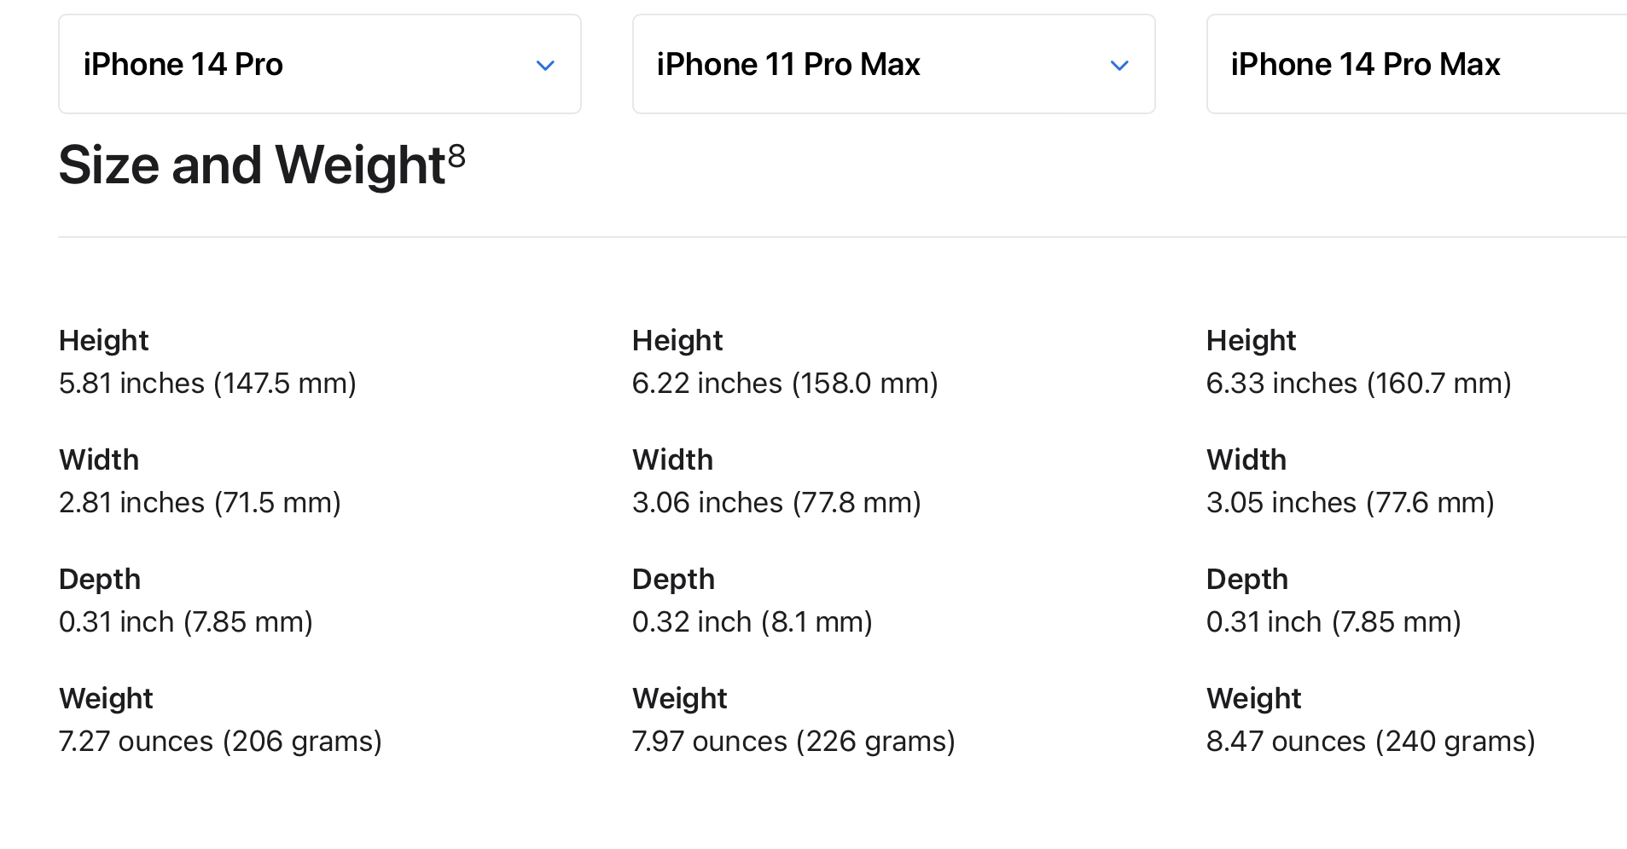
Task: Open the iPhone 11 Pro Max model dropdown
Action: (893, 64)
